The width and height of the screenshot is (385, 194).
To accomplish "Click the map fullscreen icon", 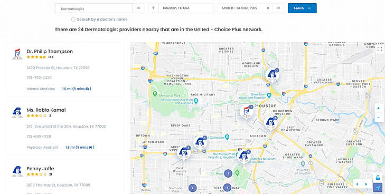I will [x=380, y=49].
